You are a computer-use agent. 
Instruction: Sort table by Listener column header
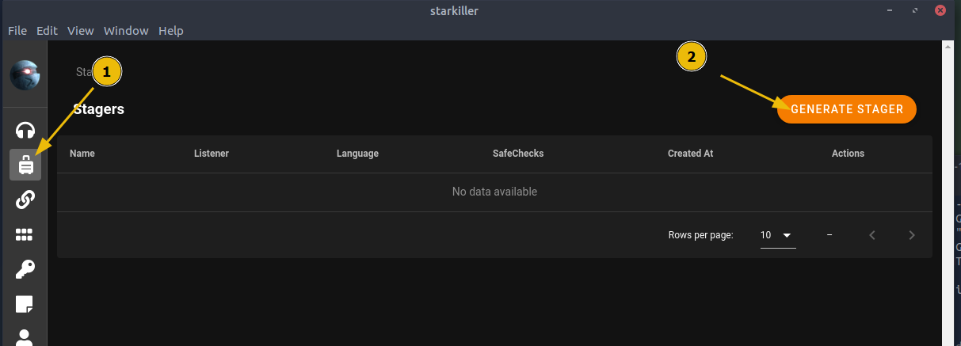pos(212,154)
